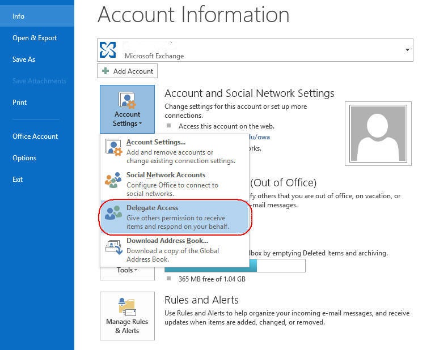Click the mailbox storage usage bar
The height and width of the screenshot is (350, 431).
click(235, 266)
